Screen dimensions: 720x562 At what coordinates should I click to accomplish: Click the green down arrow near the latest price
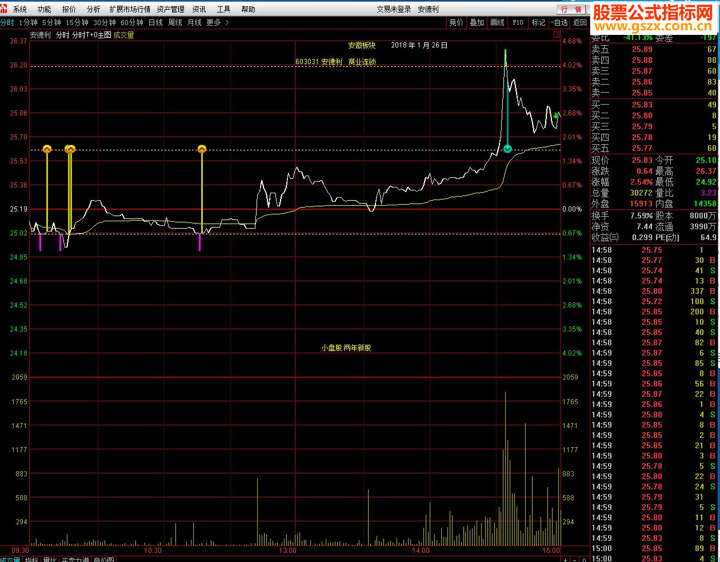tap(555, 115)
